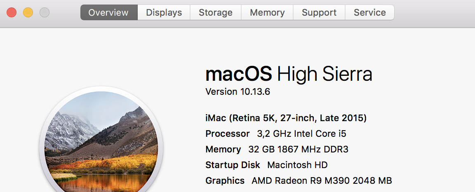
Task: Click the 32 GB 1867 MHz DDR3 value
Action: point(298,150)
